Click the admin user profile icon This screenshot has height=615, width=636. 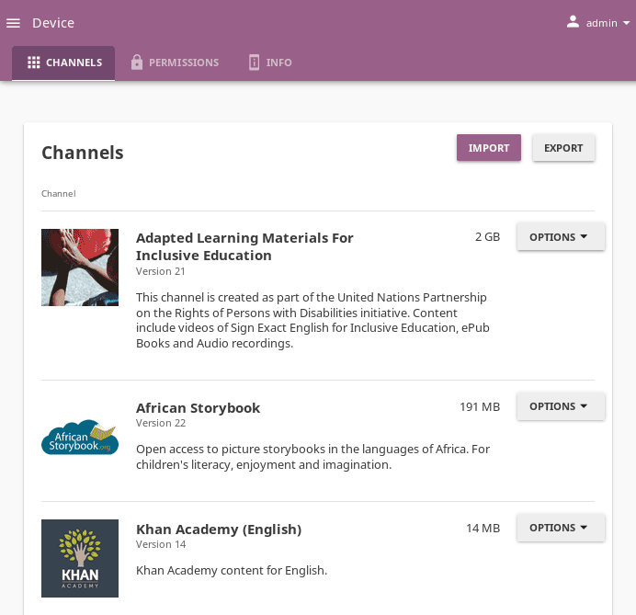tap(573, 22)
